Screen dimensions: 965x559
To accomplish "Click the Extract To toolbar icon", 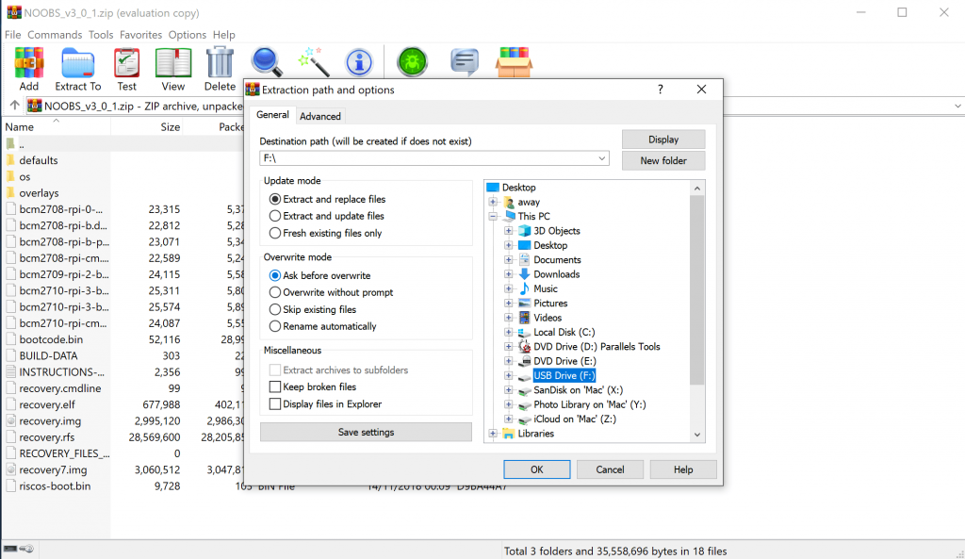I will 77,64.
